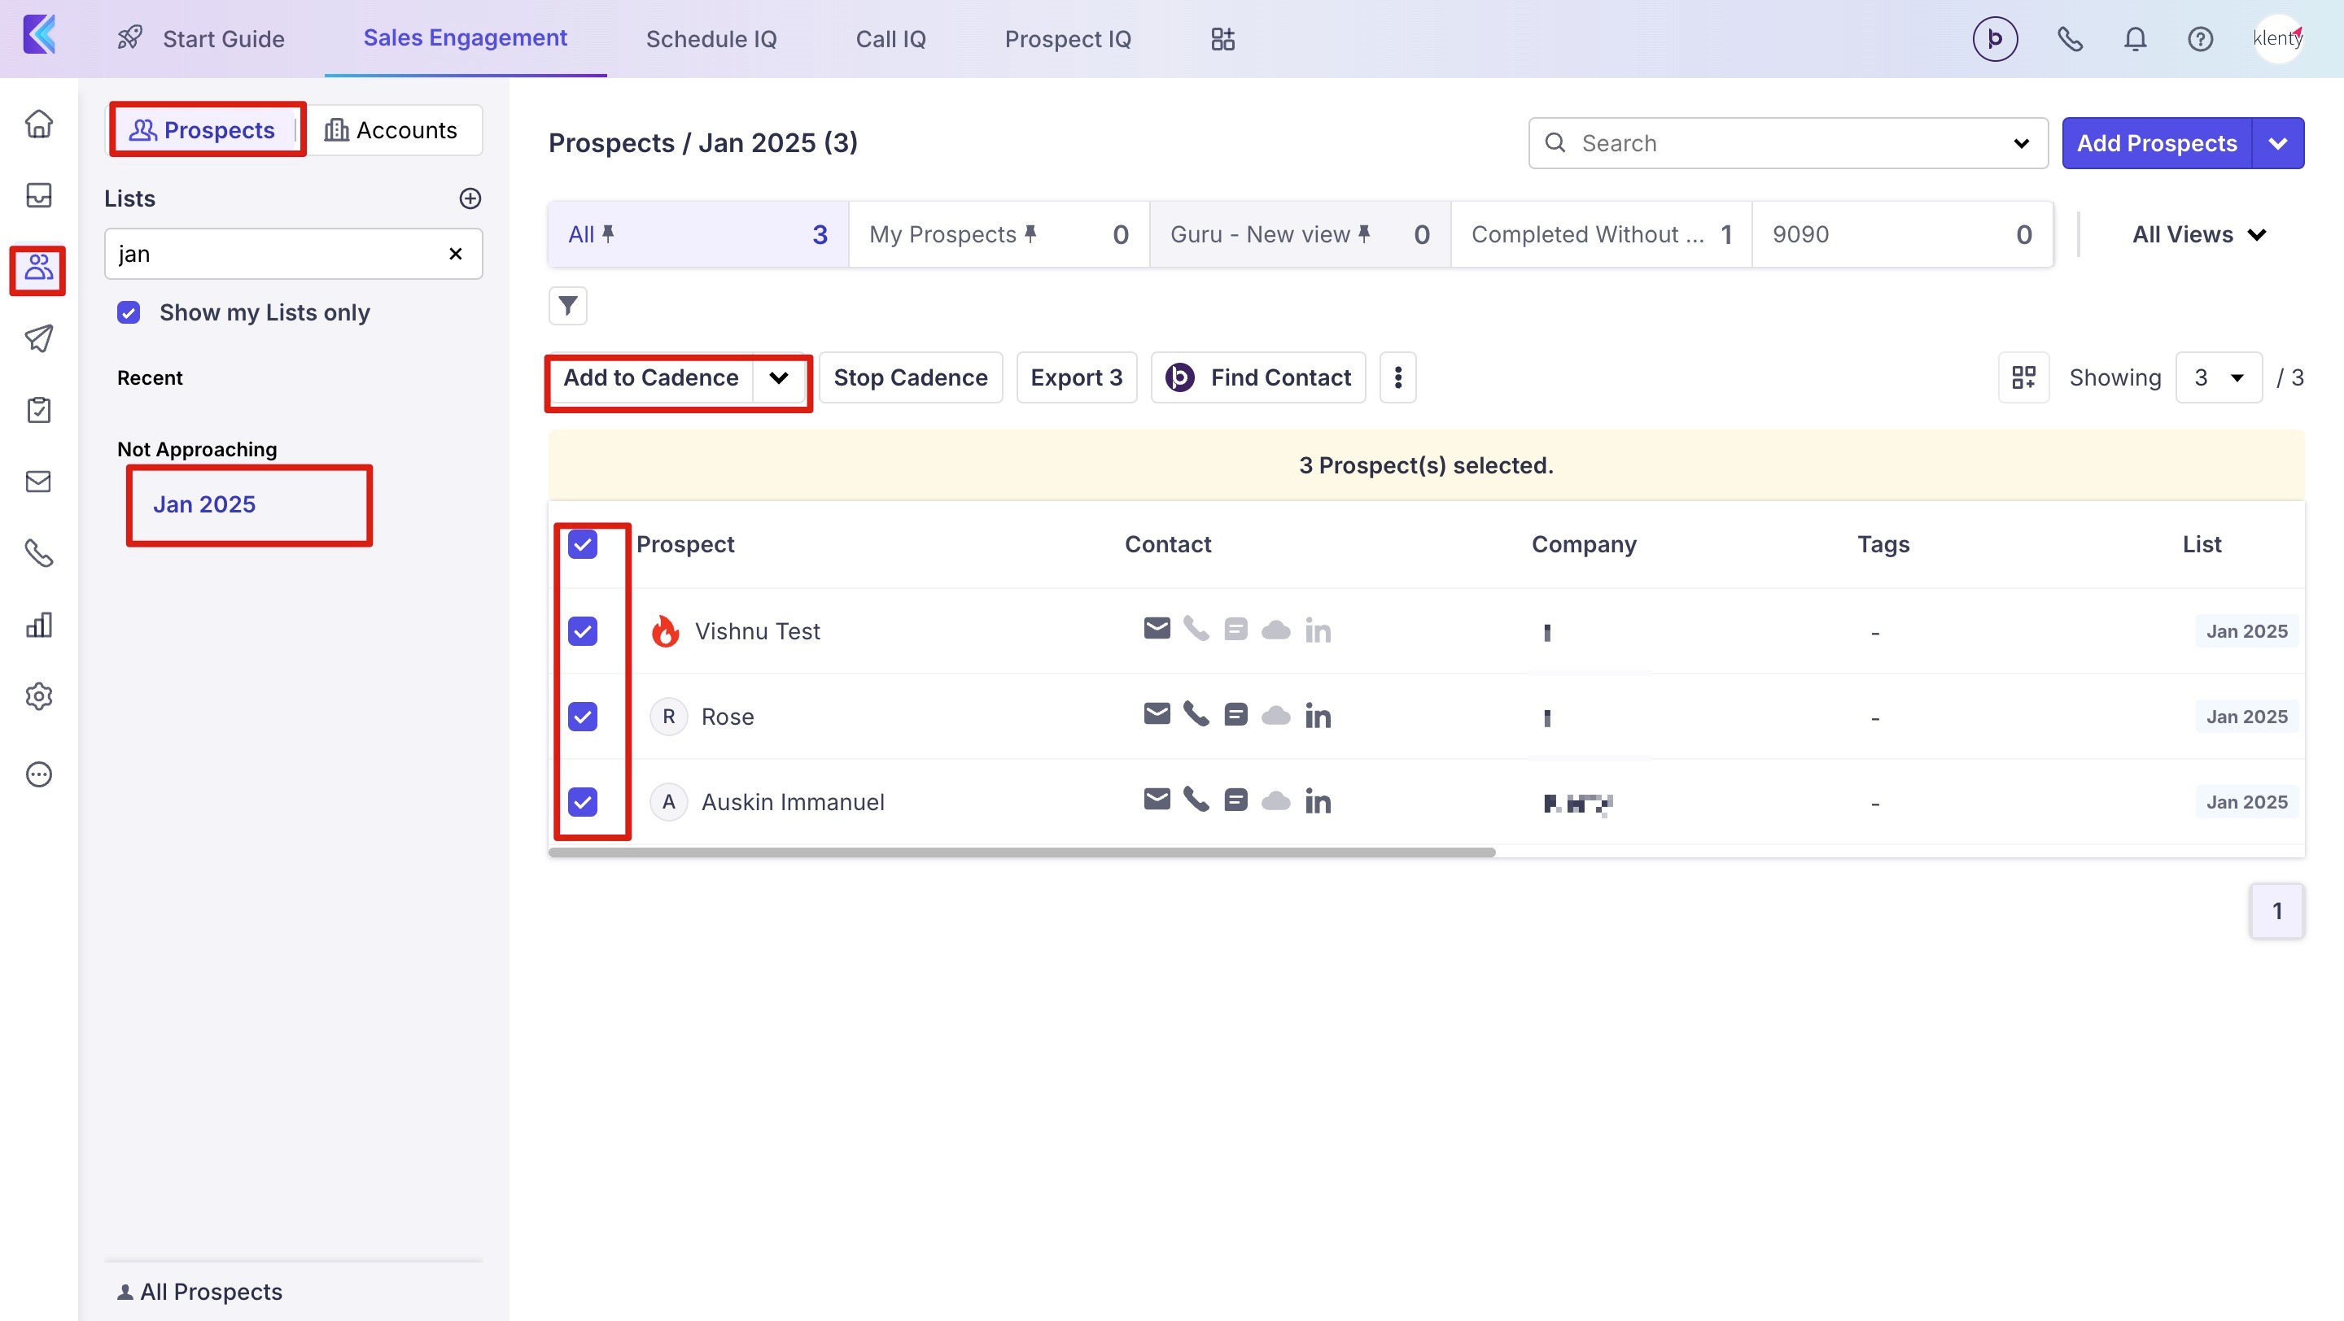Click the filter funnel icon
Viewport: 2344px width, 1321px height.
568,306
